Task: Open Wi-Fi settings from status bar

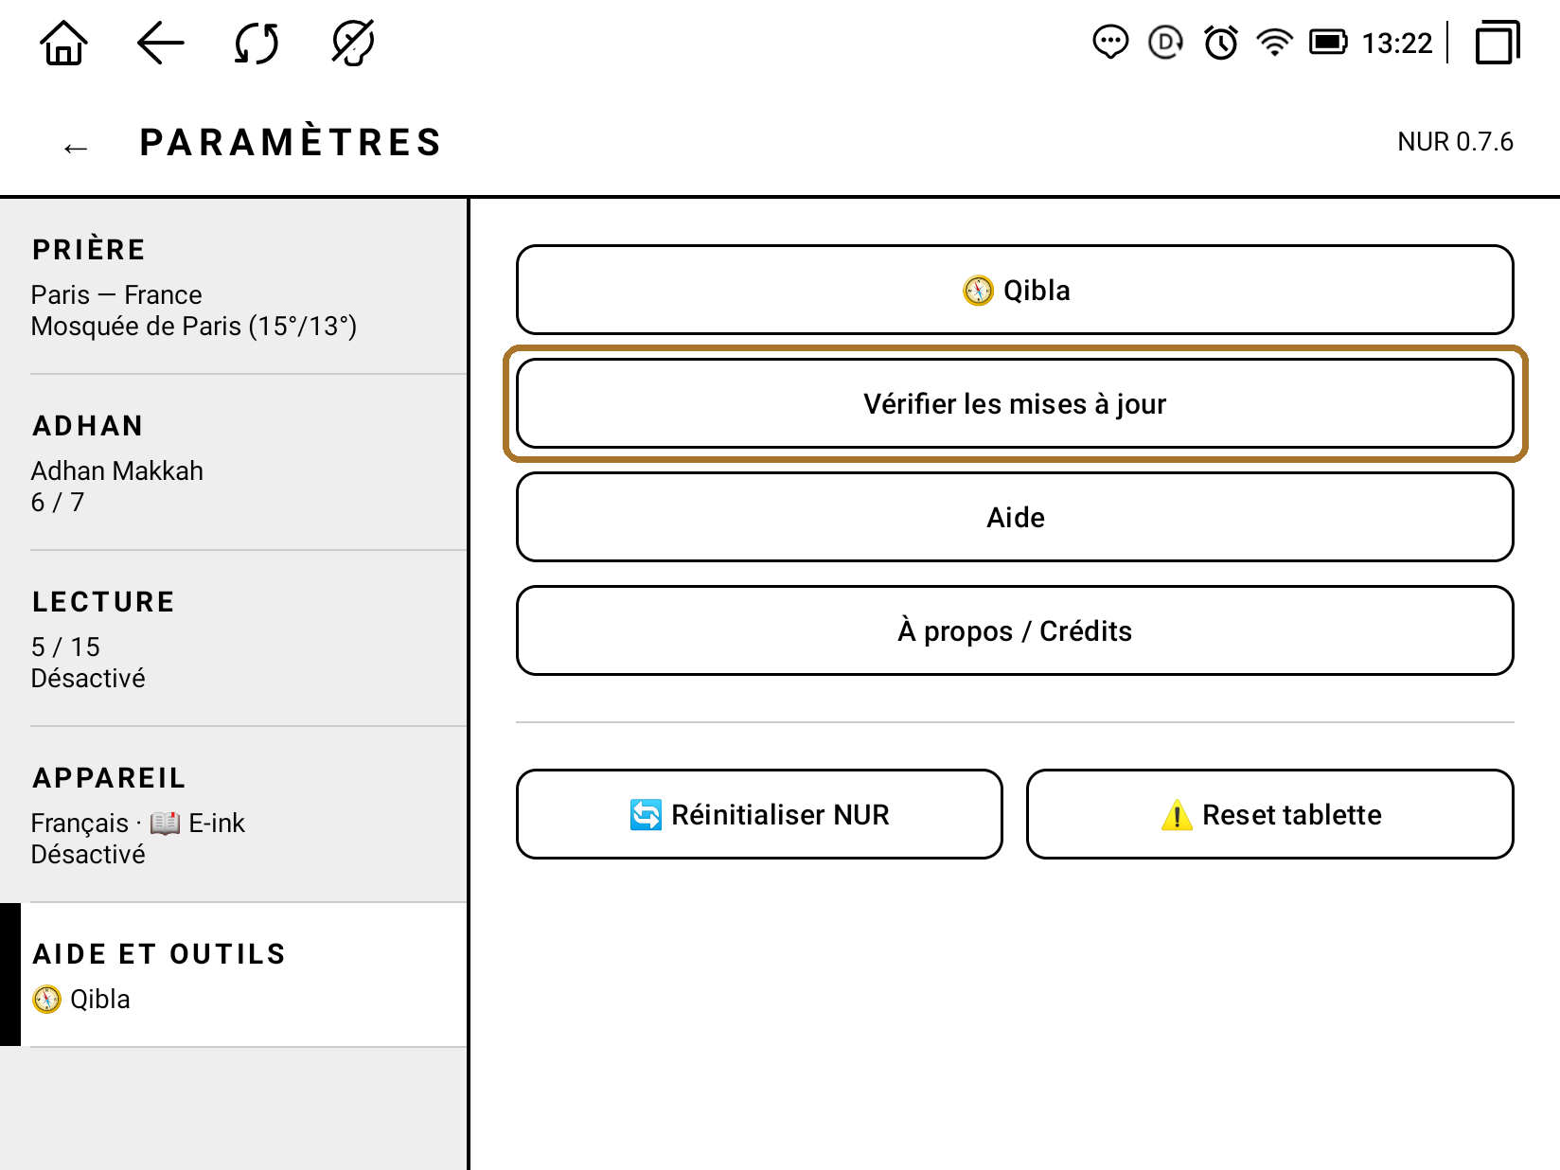Action: 1274,43
